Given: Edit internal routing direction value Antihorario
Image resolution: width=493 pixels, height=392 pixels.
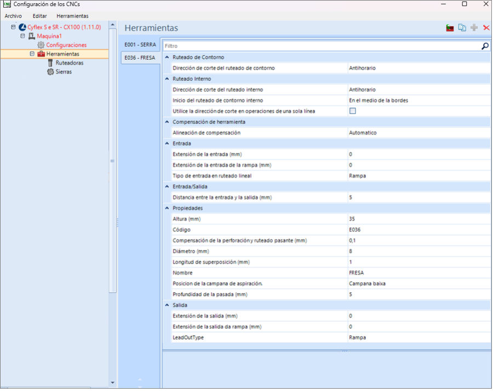Looking at the screenshot, I should 419,90.
